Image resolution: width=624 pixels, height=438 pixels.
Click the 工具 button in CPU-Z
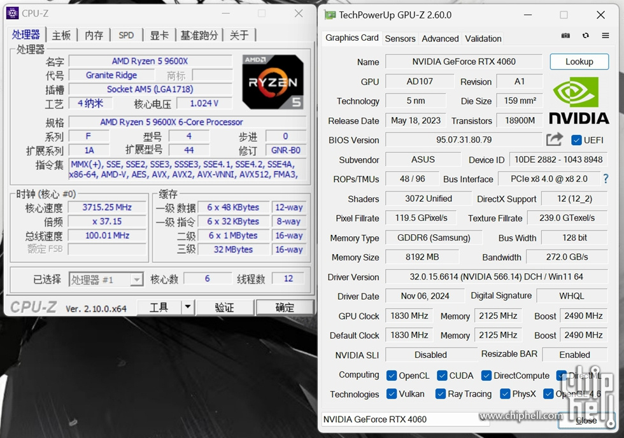[159, 307]
